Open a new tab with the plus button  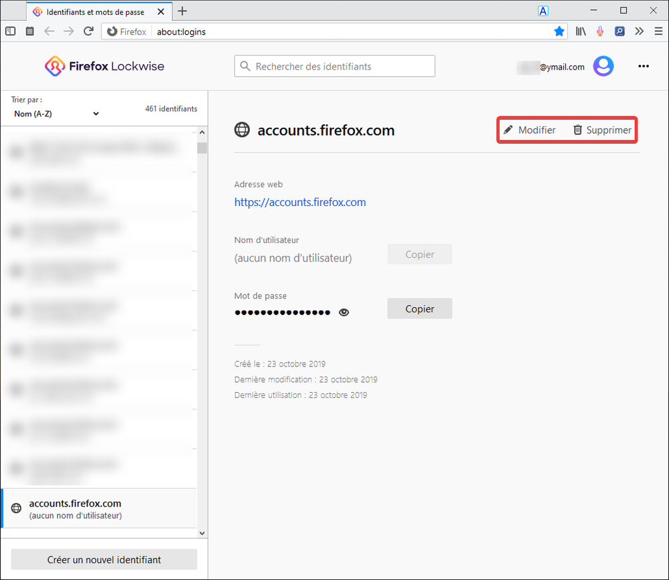(x=182, y=11)
